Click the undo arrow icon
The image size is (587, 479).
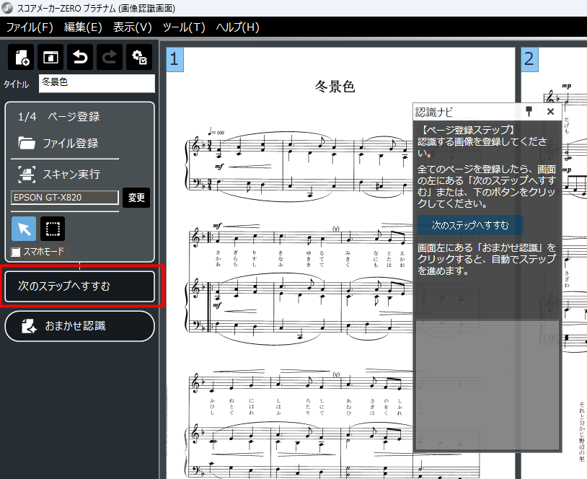click(x=80, y=58)
